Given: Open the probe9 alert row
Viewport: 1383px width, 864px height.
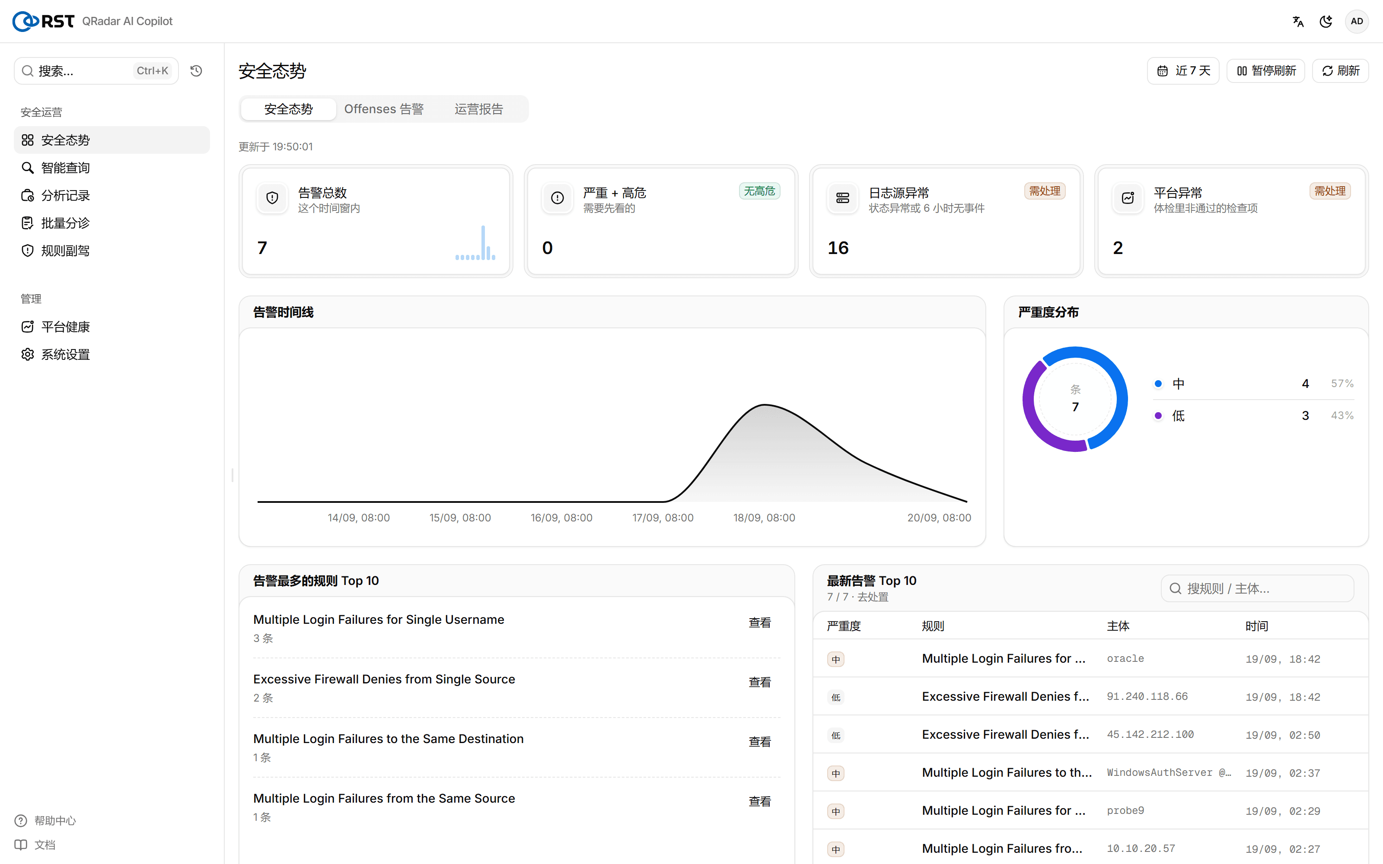Looking at the screenshot, I should [1090, 811].
